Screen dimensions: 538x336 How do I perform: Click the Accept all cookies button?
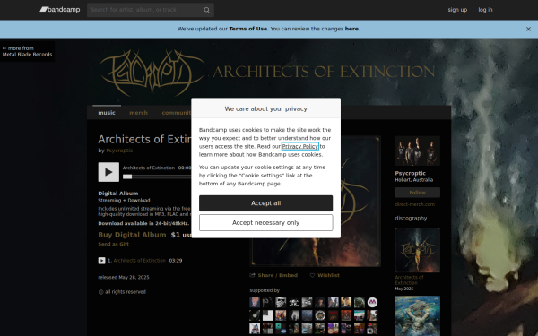tap(266, 203)
